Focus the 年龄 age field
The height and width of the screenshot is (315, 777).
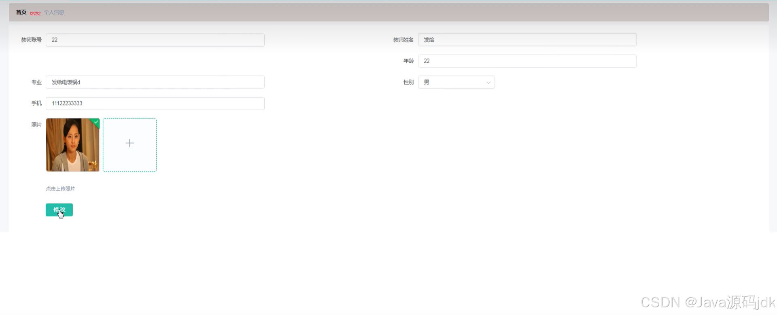point(527,61)
